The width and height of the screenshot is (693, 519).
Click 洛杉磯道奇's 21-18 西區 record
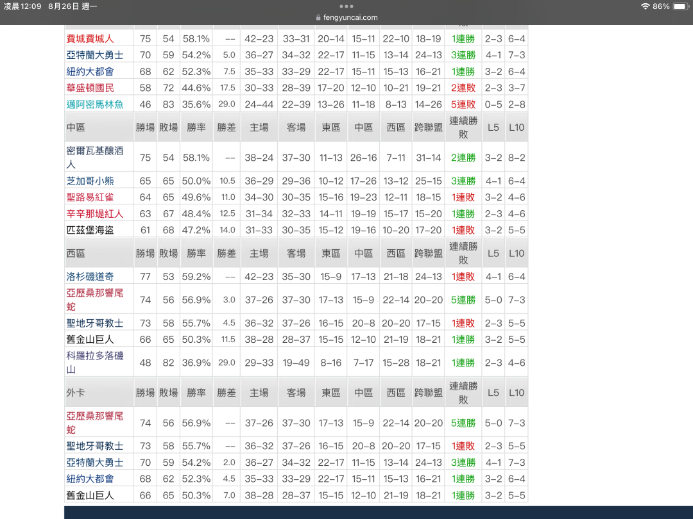click(396, 277)
